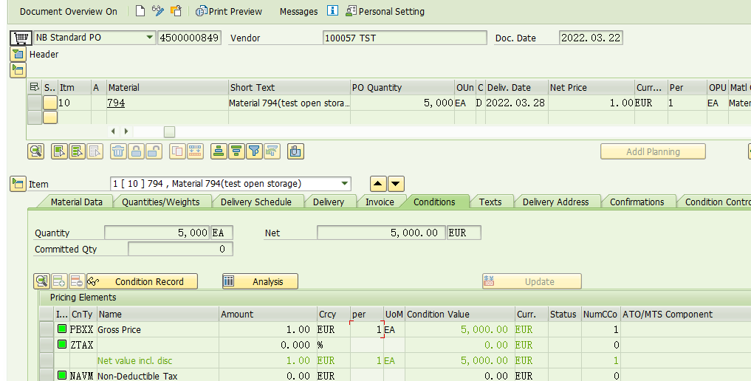Viewport: 751px width, 381px height.
Task: Switch to the Material Data tab
Action: (77, 202)
